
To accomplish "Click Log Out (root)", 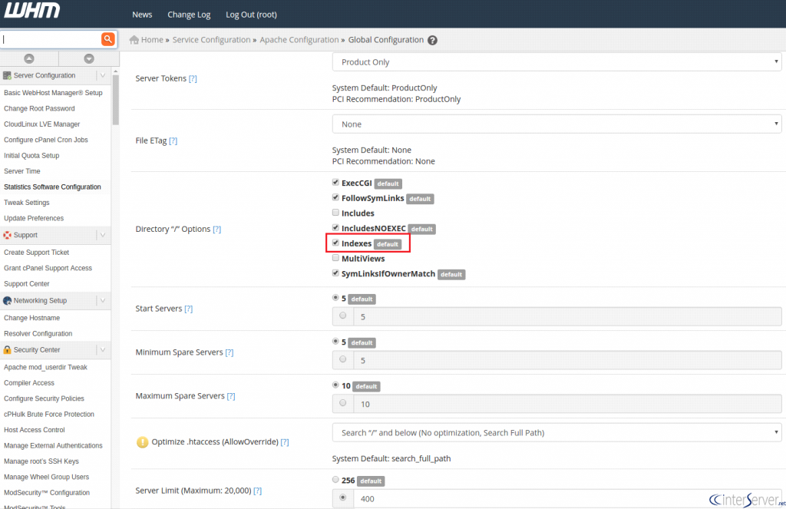I will [251, 15].
